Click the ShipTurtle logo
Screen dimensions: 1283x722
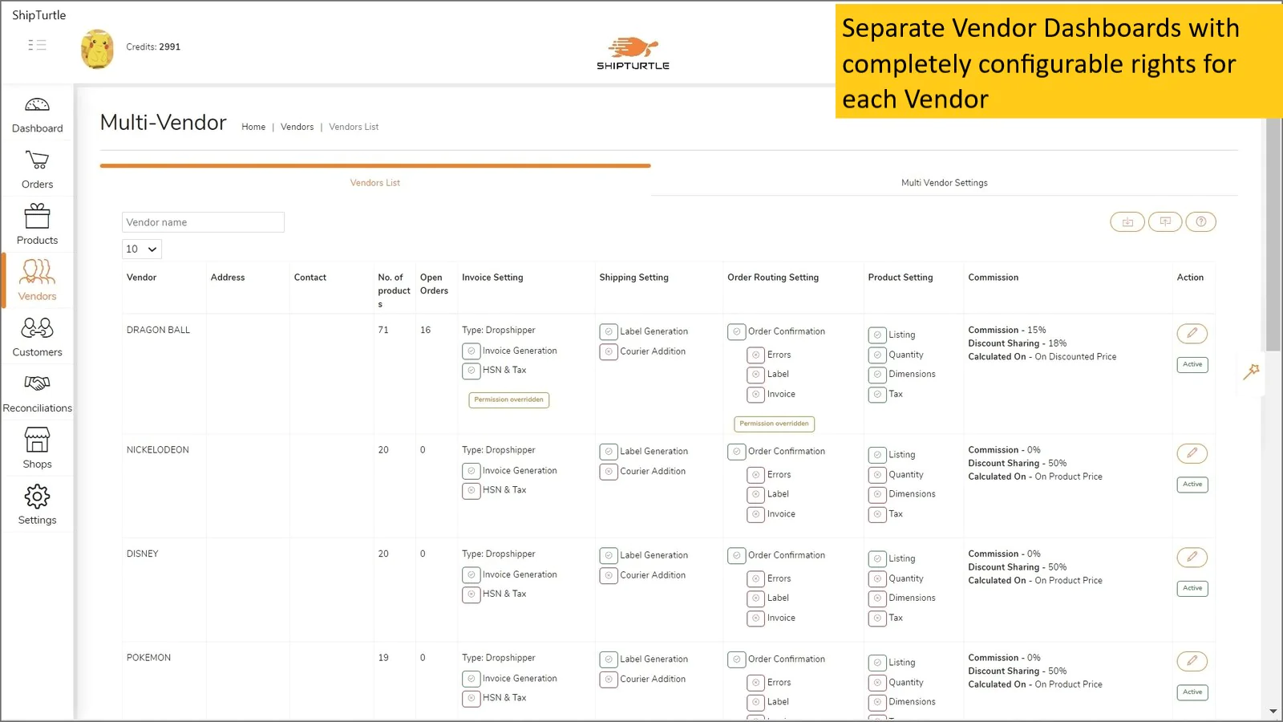[x=633, y=53]
